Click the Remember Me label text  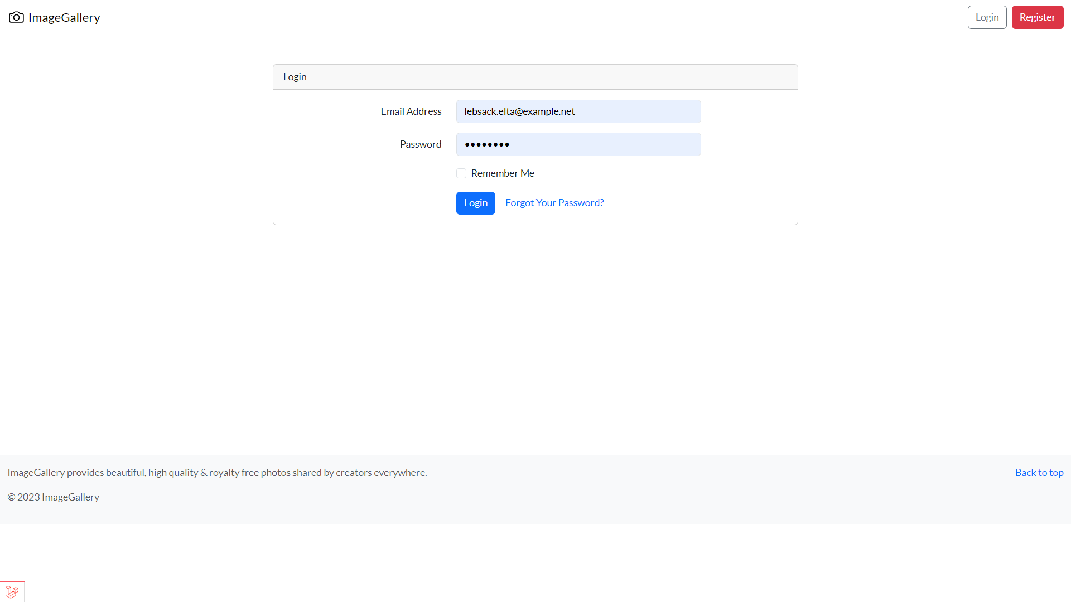tap(503, 173)
